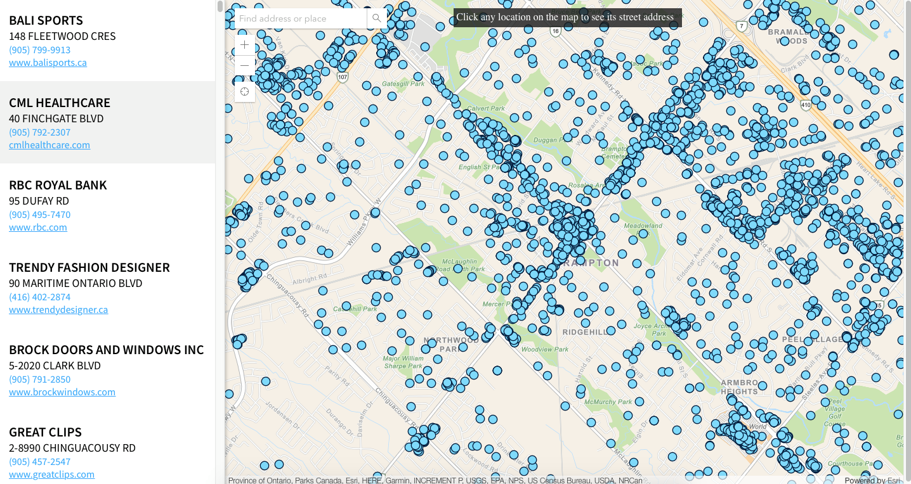The image size is (911, 484).
Task: Select BROCK DOORS AND WINDOWS INC title
Action: 107,350
